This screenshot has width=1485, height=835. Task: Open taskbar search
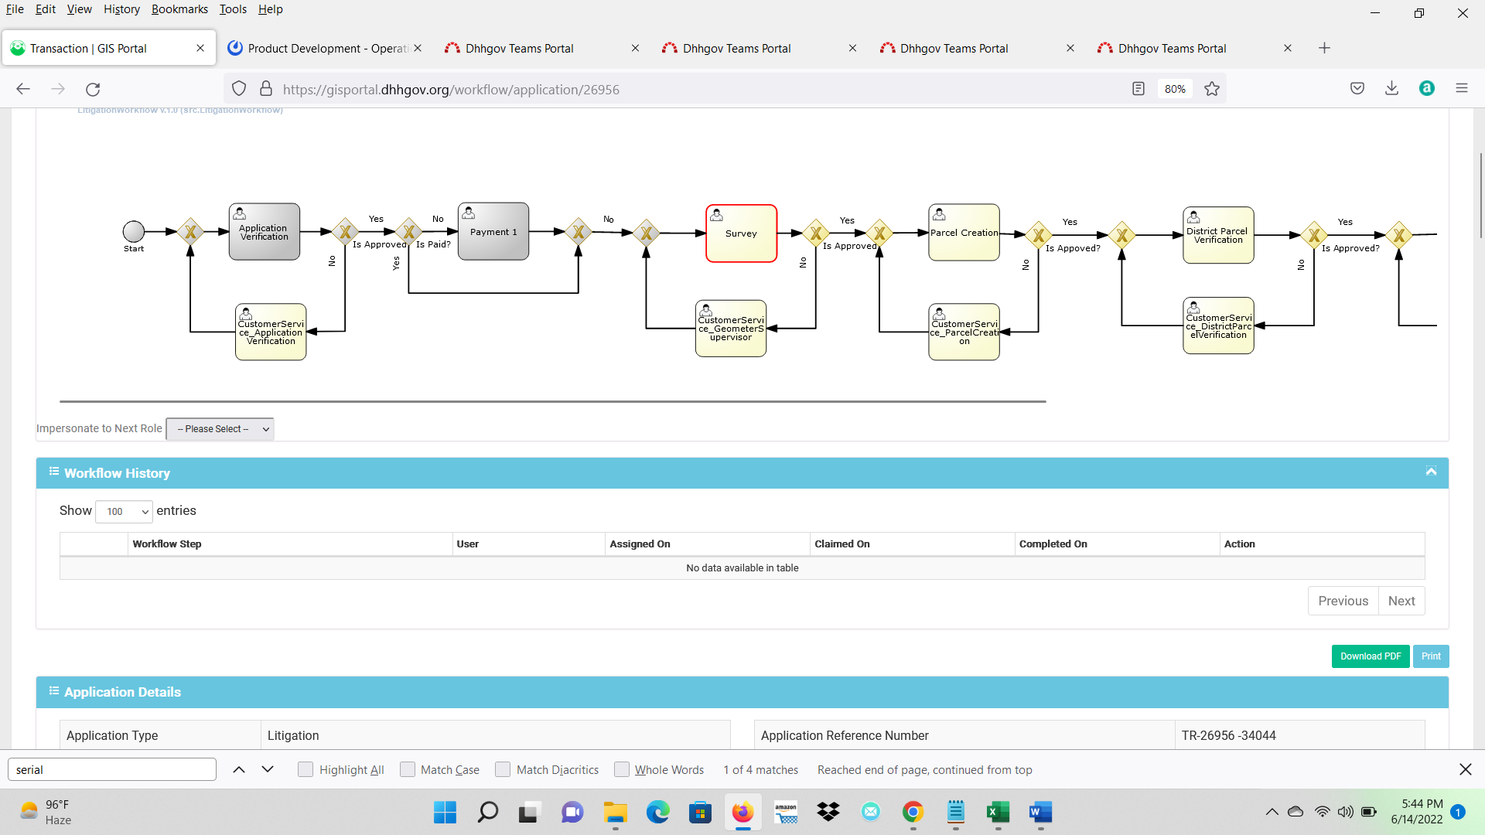pos(487,812)
